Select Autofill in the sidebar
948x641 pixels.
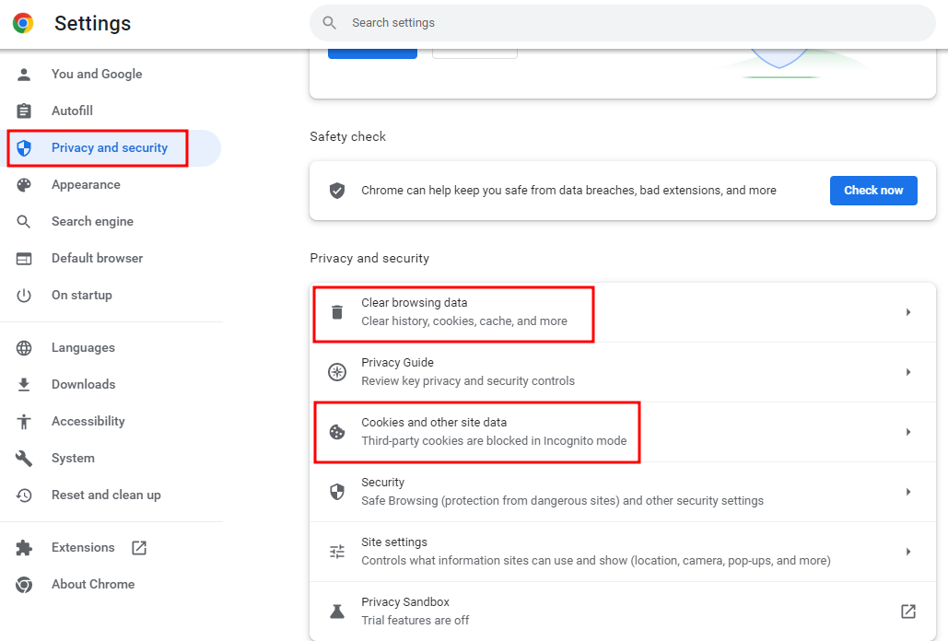(x=72, y=111)
